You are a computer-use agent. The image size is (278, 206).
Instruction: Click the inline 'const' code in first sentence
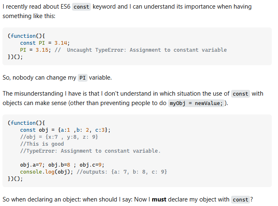81,7
